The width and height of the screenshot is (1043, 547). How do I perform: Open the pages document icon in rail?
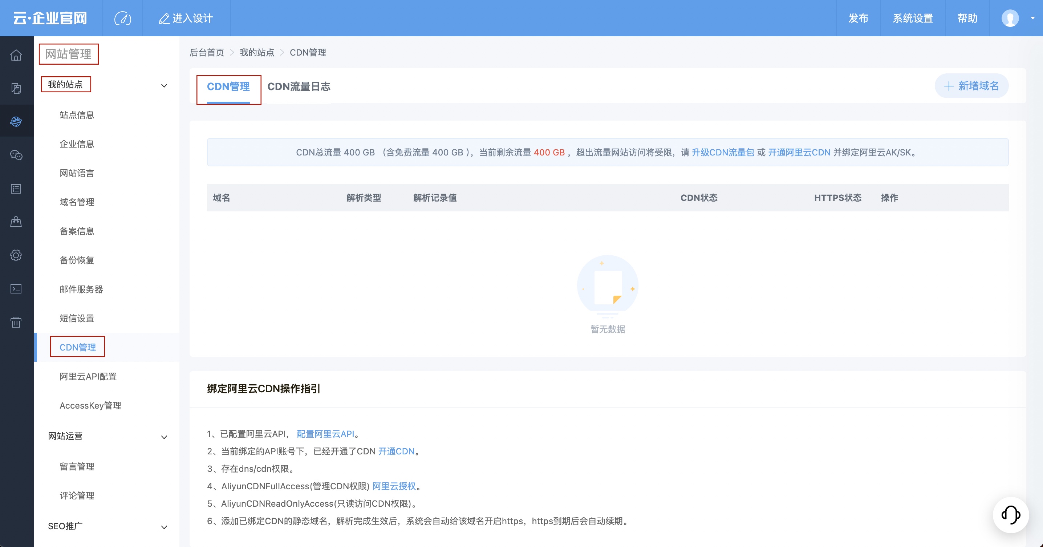[x=16, y=88]
